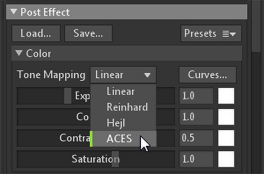The height and width of the screenshot is (174, 264).
Task: Click the Load... button
Action: pos(36,33)
